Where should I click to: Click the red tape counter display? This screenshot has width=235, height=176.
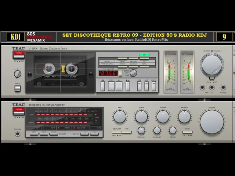tap(108, 73)
